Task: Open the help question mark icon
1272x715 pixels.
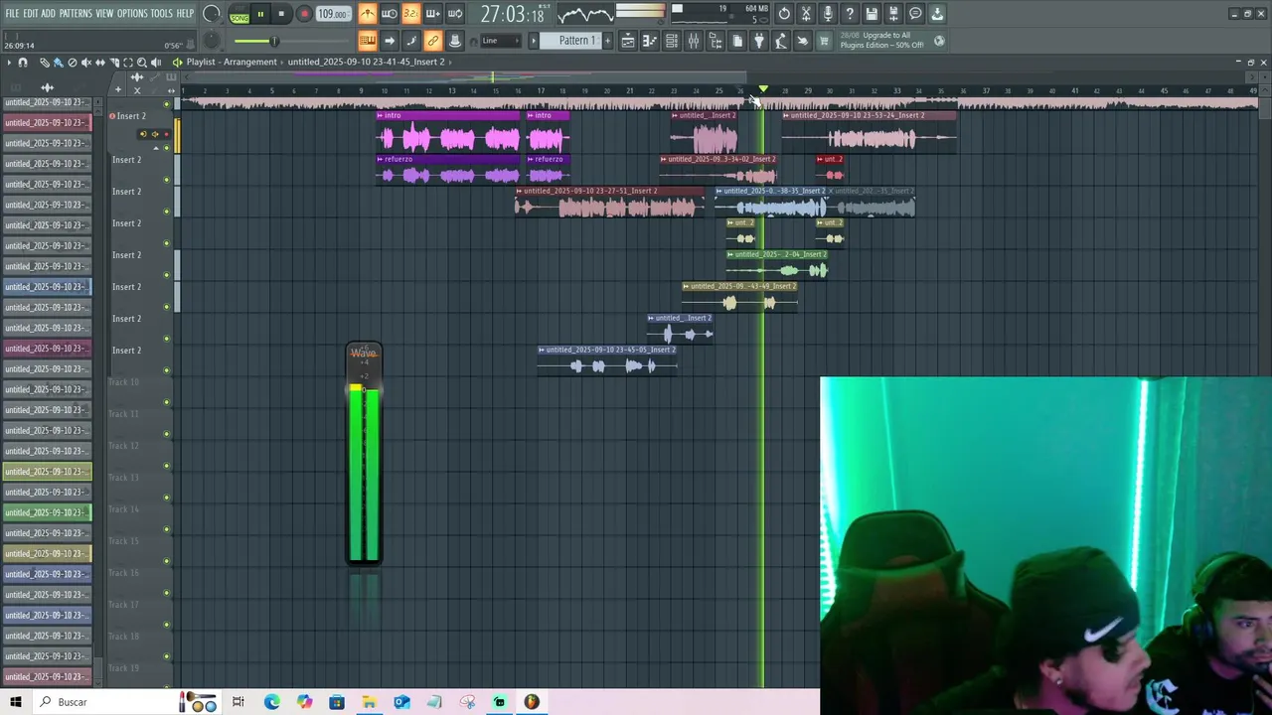Action: click(x=850, y=14)
